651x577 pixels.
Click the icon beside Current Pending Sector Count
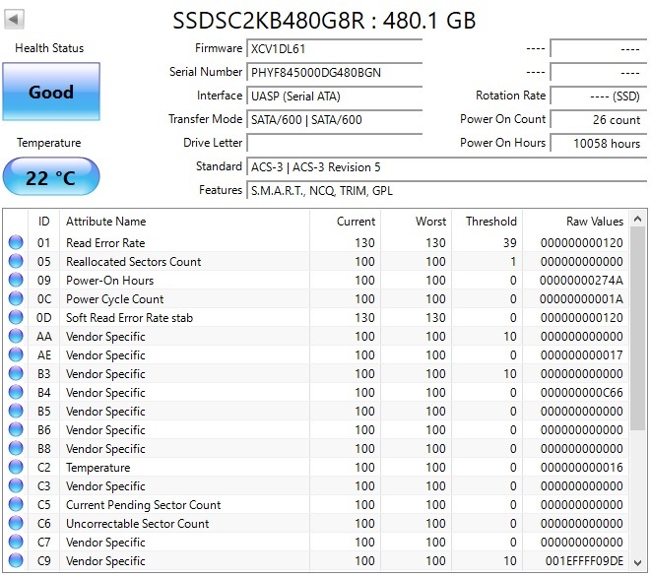click(16, 505)
